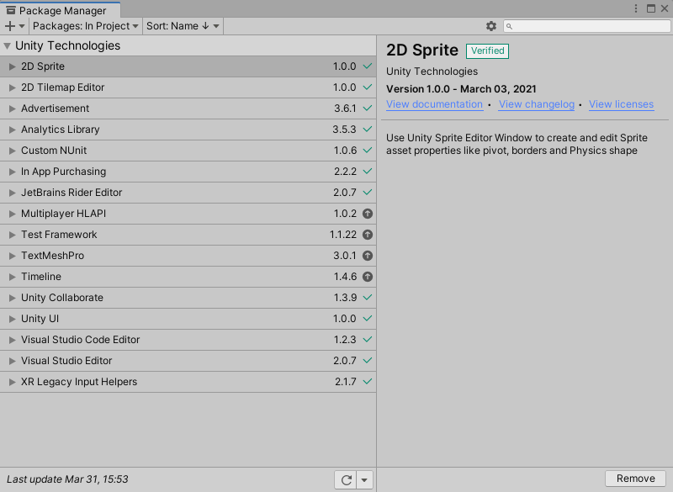
Task: Expand versions of Multiplayer HLAPI
Action: tap(13, 214)
